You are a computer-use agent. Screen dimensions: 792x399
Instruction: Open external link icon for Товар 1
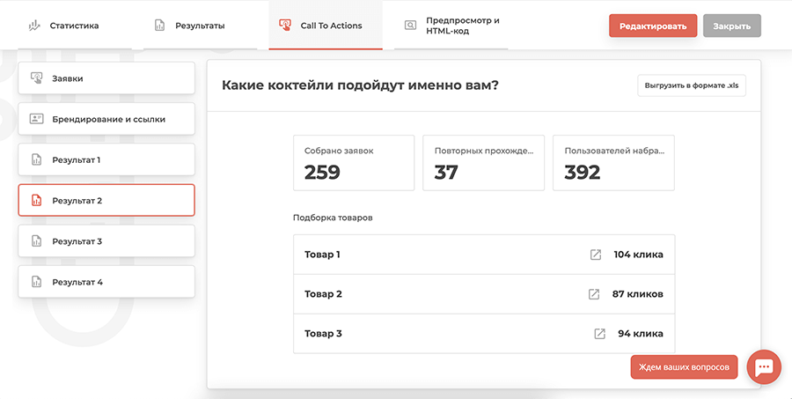coord(596,255)
